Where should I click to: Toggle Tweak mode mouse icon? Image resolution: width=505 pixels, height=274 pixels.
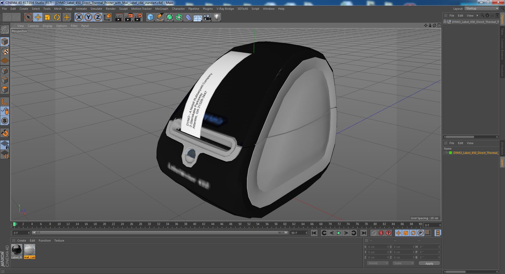coord(5,111)
